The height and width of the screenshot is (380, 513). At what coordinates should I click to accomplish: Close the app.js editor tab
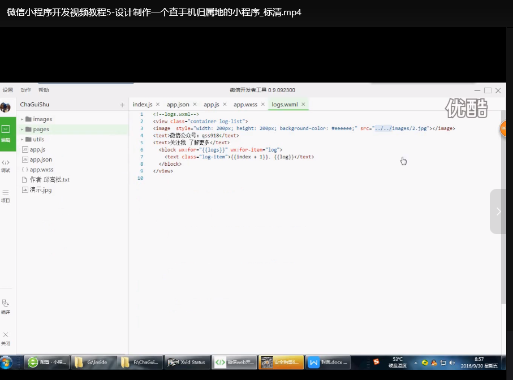[x=225, y=104]
